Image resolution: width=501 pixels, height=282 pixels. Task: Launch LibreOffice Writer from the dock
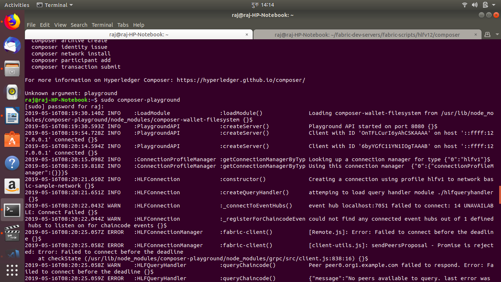12,115
